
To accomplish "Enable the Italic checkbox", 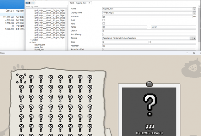I will 104,23.
